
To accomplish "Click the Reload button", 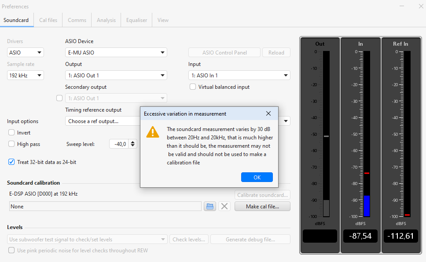I will click(x=276, y=53).
